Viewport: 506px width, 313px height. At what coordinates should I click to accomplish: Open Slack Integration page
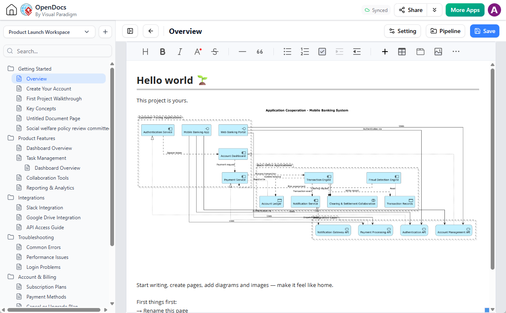click(x=45, y=208)
